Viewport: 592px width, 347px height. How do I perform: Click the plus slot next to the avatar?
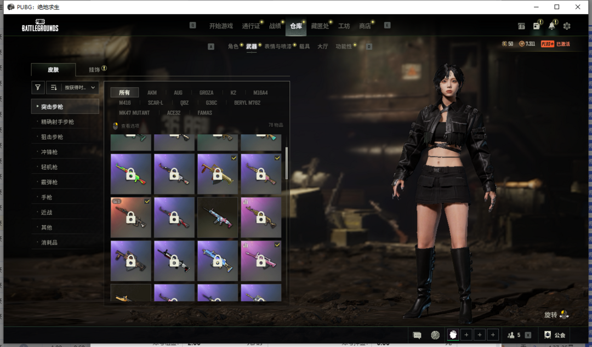coord(466,334)
